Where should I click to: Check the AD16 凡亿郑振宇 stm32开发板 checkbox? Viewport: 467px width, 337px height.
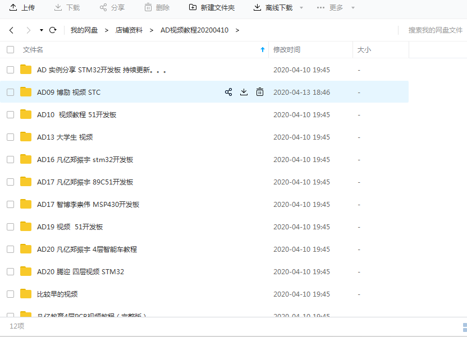tap(10, 159)
